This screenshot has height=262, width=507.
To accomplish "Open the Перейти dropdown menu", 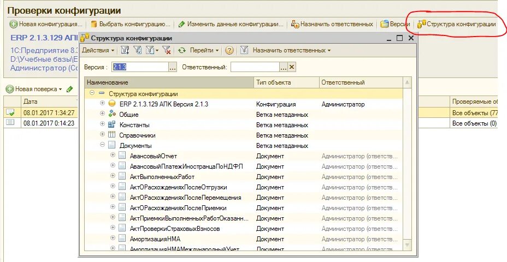I will (x=204, y=50).
